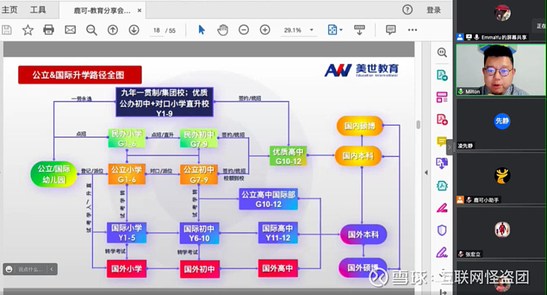The width and height of the screenshot is (547, 295).
Task: Expand the meeting panel side handle
Action: click(450, 147)
